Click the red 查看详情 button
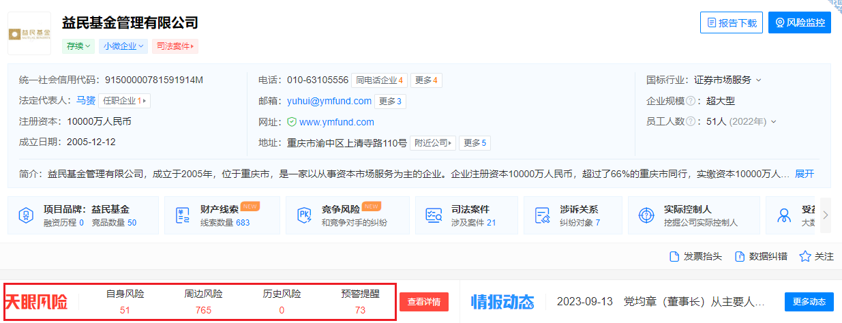This screenshot has height=323, width=842. [x=424, y=302]
